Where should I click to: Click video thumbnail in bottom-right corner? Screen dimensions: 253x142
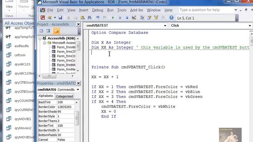230,135
